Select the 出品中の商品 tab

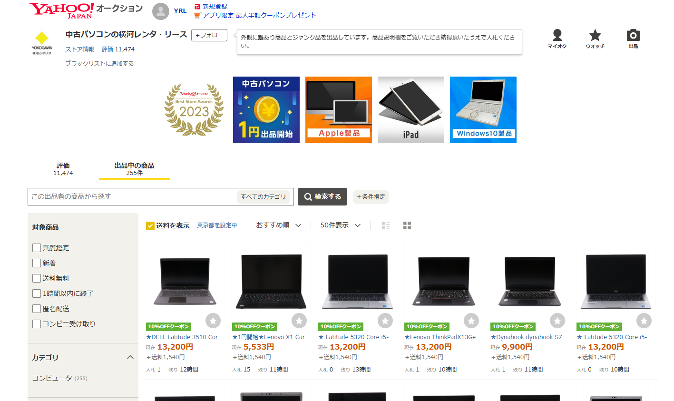coord(135,169)
